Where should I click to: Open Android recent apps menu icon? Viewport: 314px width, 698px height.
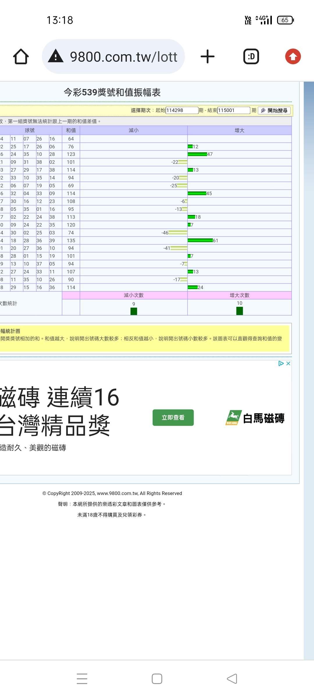pyautogui.click(x=82, y=679)
